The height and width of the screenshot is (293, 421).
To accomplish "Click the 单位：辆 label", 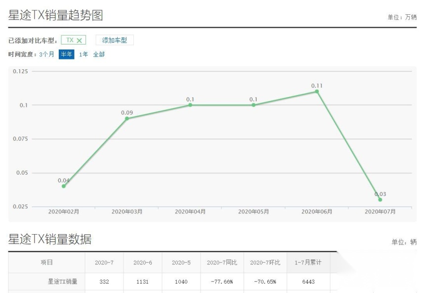I will pyautogui.click(x=404, y=242).
